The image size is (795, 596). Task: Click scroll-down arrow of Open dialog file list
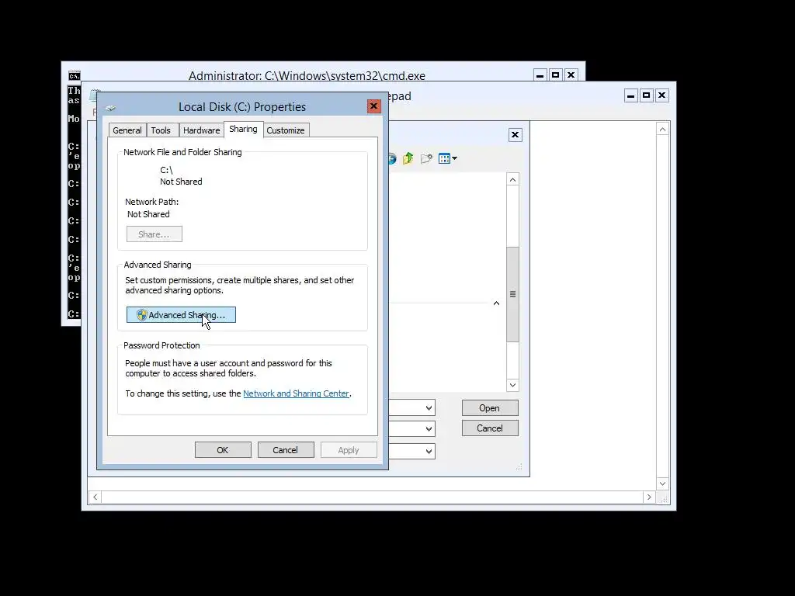512,385
